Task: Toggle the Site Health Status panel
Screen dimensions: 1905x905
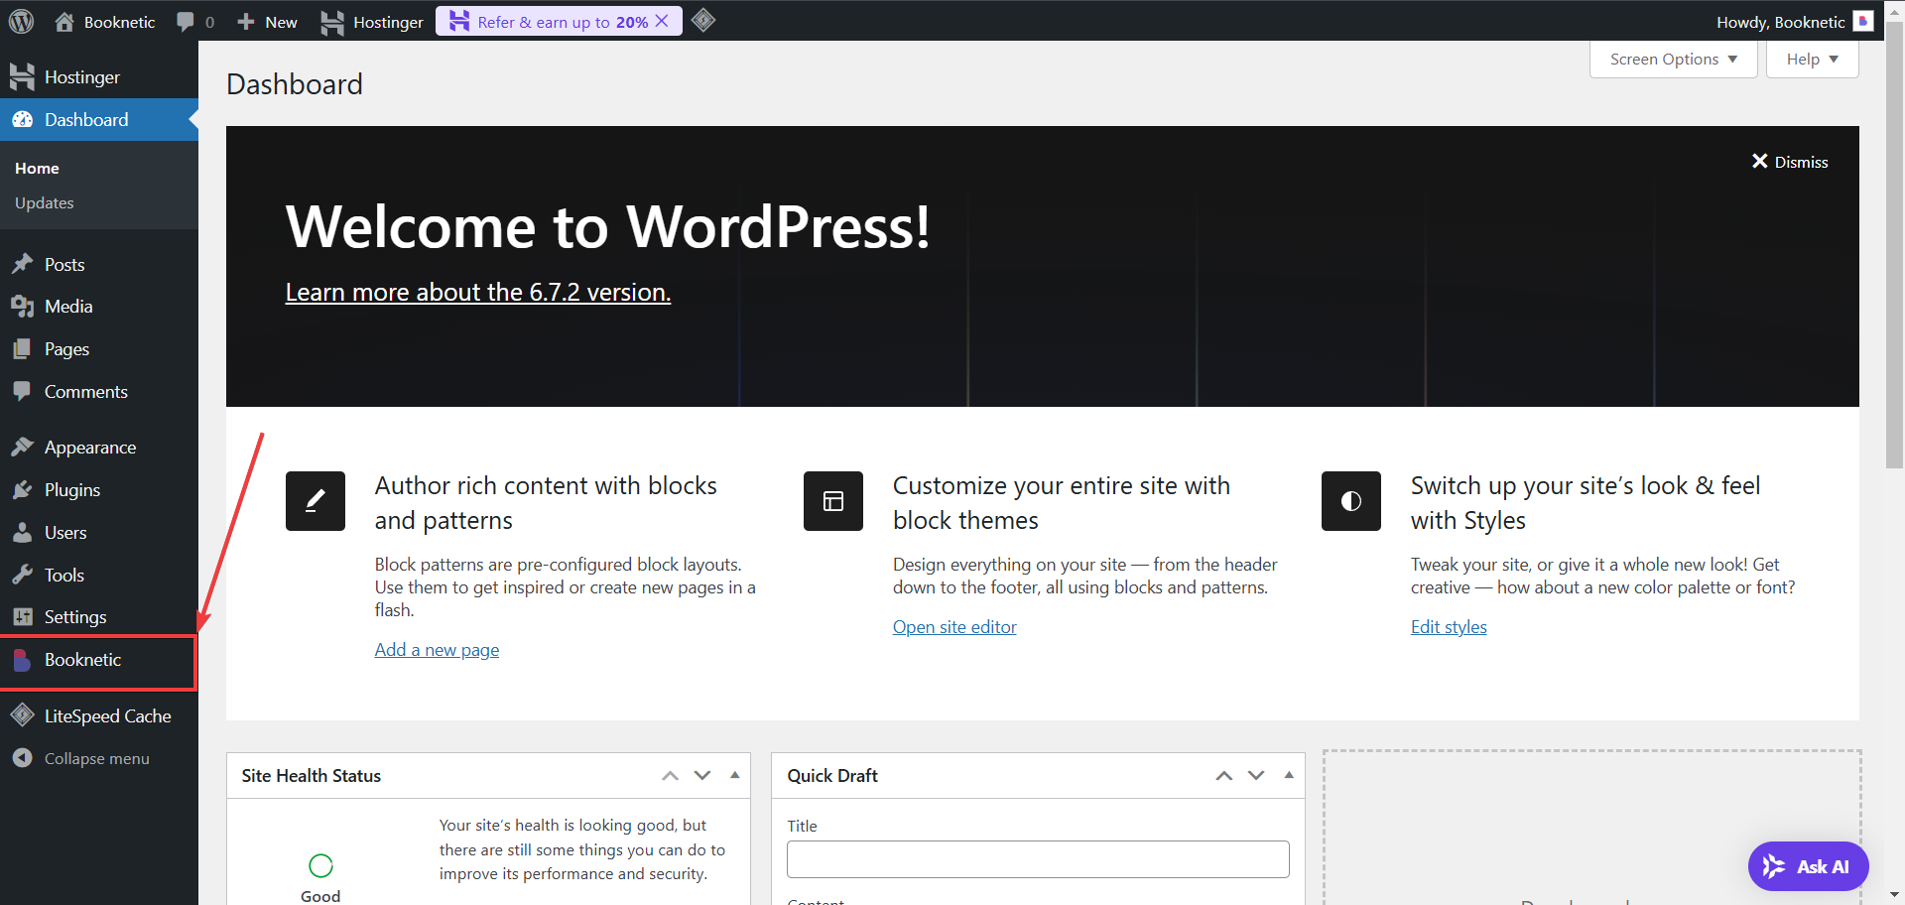Action: click(x=735, y=775)
